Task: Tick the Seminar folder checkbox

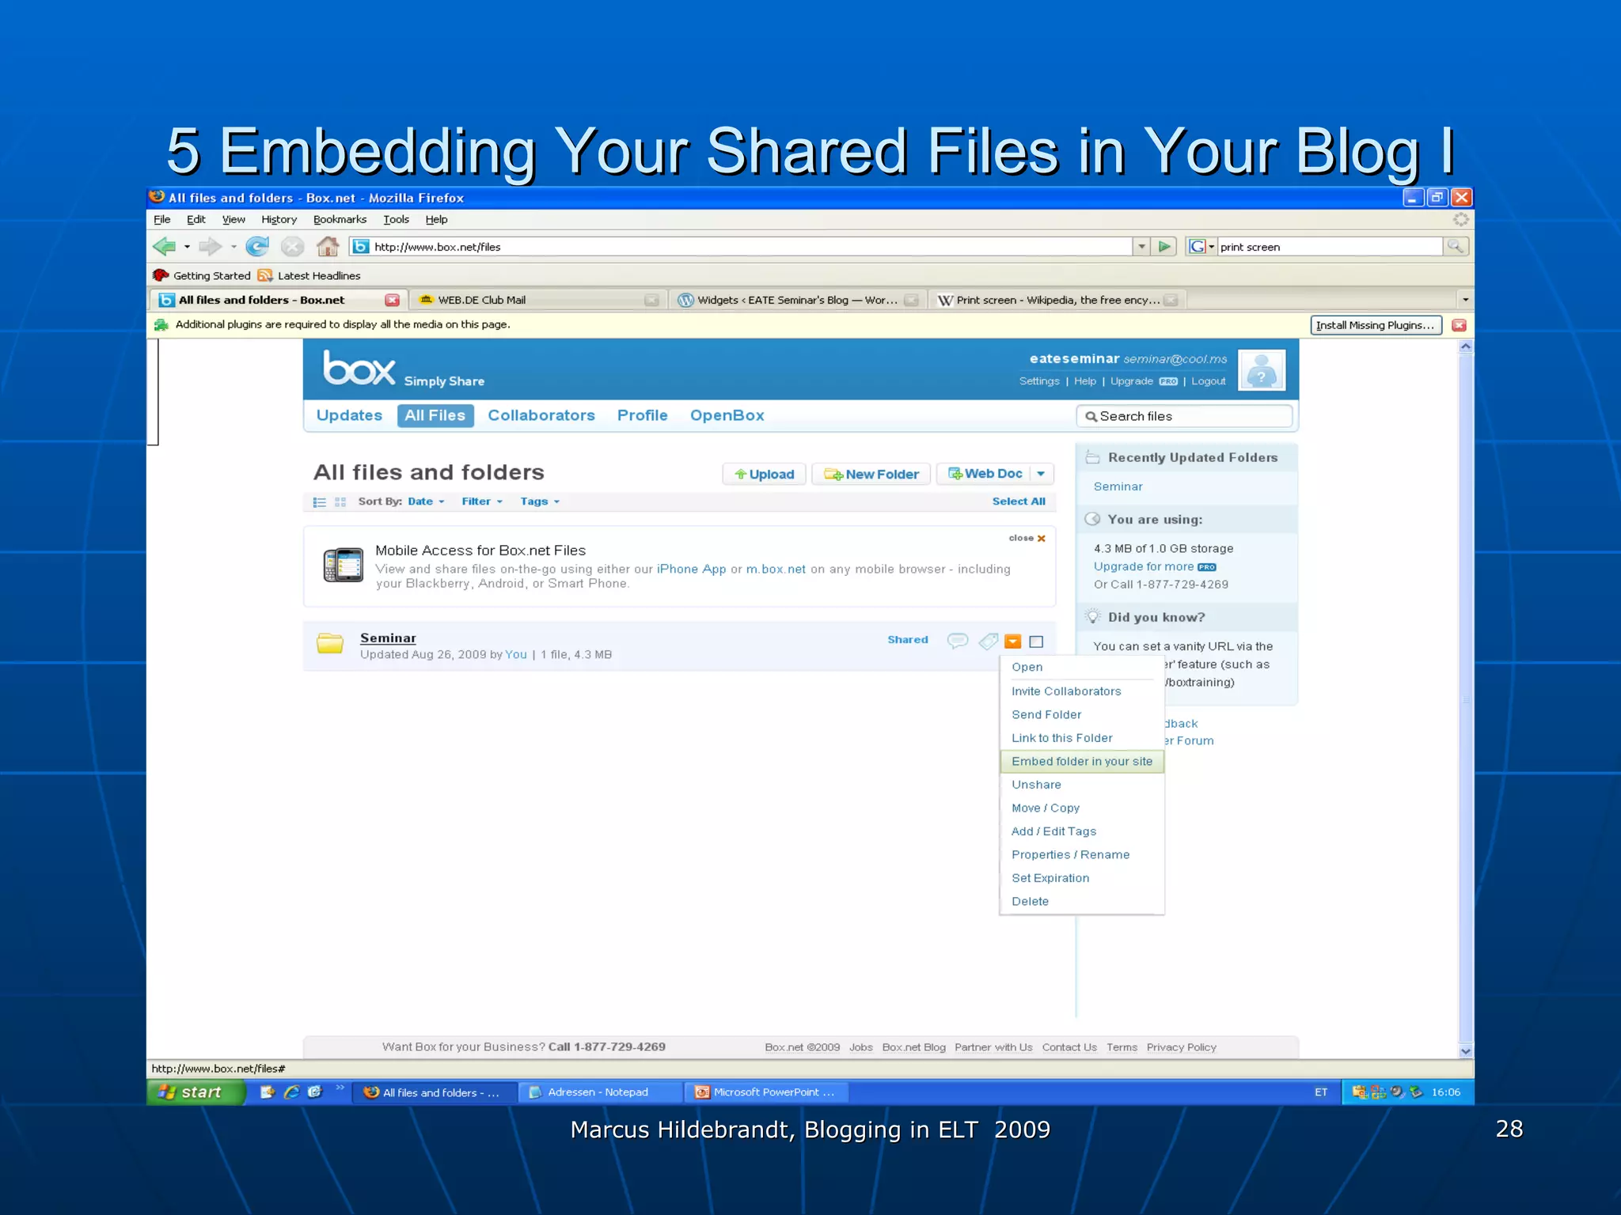Action: 1036,642
